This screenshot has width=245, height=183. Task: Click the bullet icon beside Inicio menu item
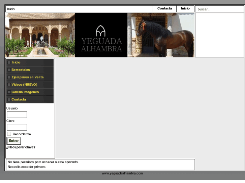(x=9, y=62)
